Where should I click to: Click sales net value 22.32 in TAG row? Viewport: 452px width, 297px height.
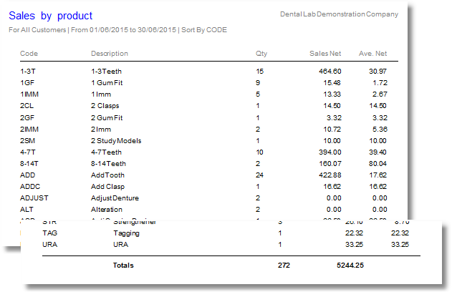click(354, 233)
